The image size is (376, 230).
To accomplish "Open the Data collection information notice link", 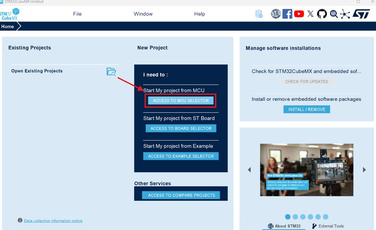I will tap(53, 220).
